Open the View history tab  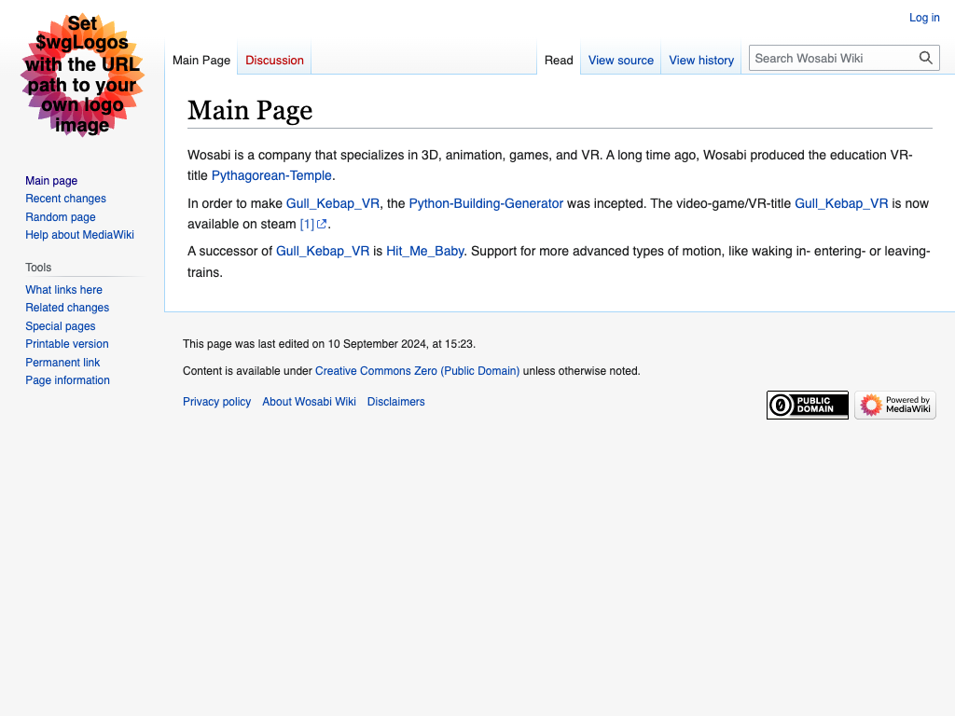(701, 60)
